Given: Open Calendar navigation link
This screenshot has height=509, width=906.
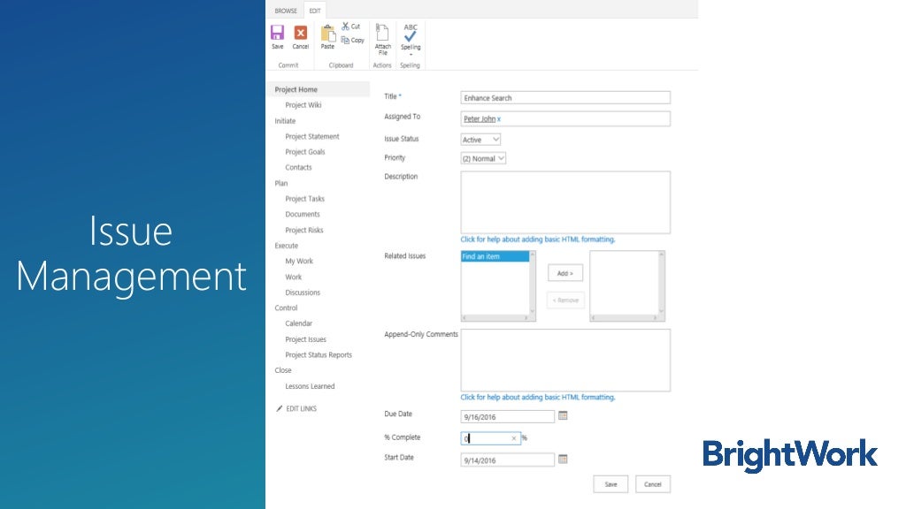Looking at the screenshot, I should point(298,323).
